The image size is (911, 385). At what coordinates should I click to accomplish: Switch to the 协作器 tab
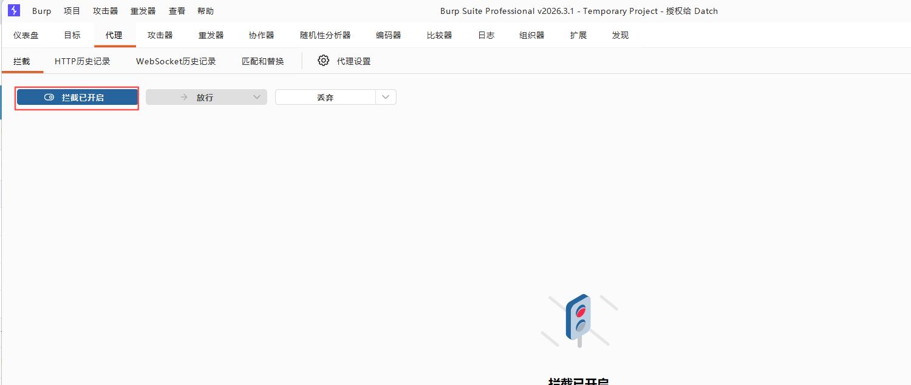[262, 35]
